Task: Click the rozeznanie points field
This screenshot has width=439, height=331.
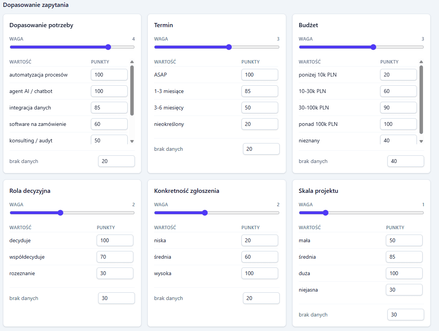Action: pyautogui.click(x=115, y=274)
